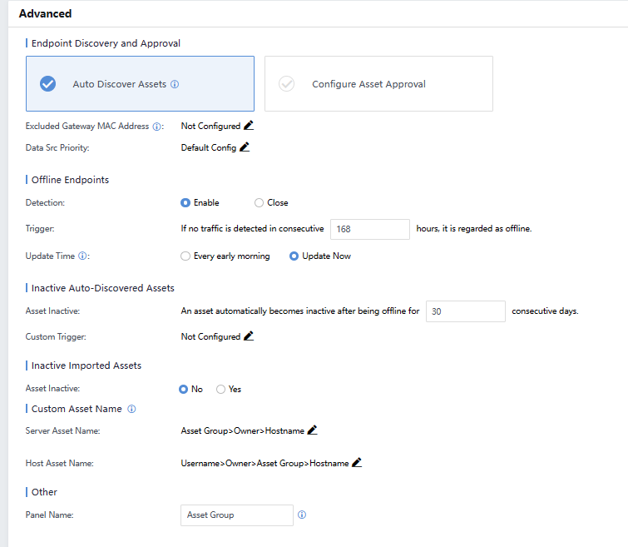Choose Update Now option
628x547 pixels.
294,256
